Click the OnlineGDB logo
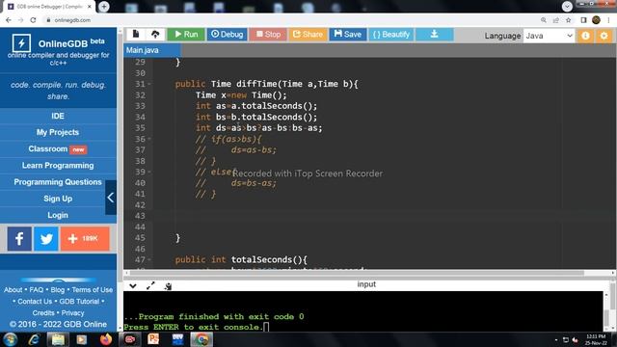The image size is (617, 347). pyautogui.click(x=21, y=42)
